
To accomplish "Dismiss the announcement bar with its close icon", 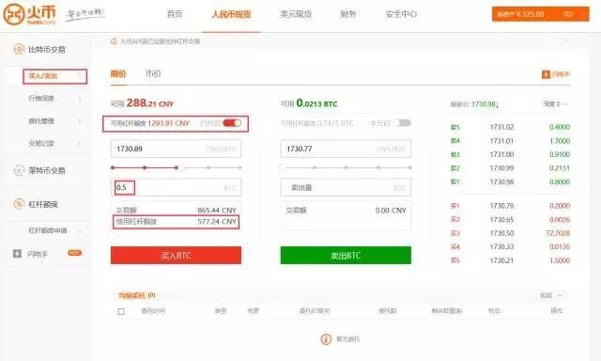I will [565, 41].
